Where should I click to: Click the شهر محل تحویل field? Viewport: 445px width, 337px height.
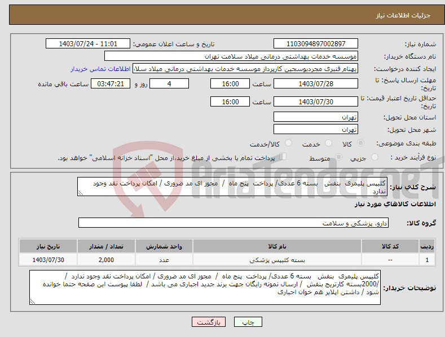(x=316, y=129)
